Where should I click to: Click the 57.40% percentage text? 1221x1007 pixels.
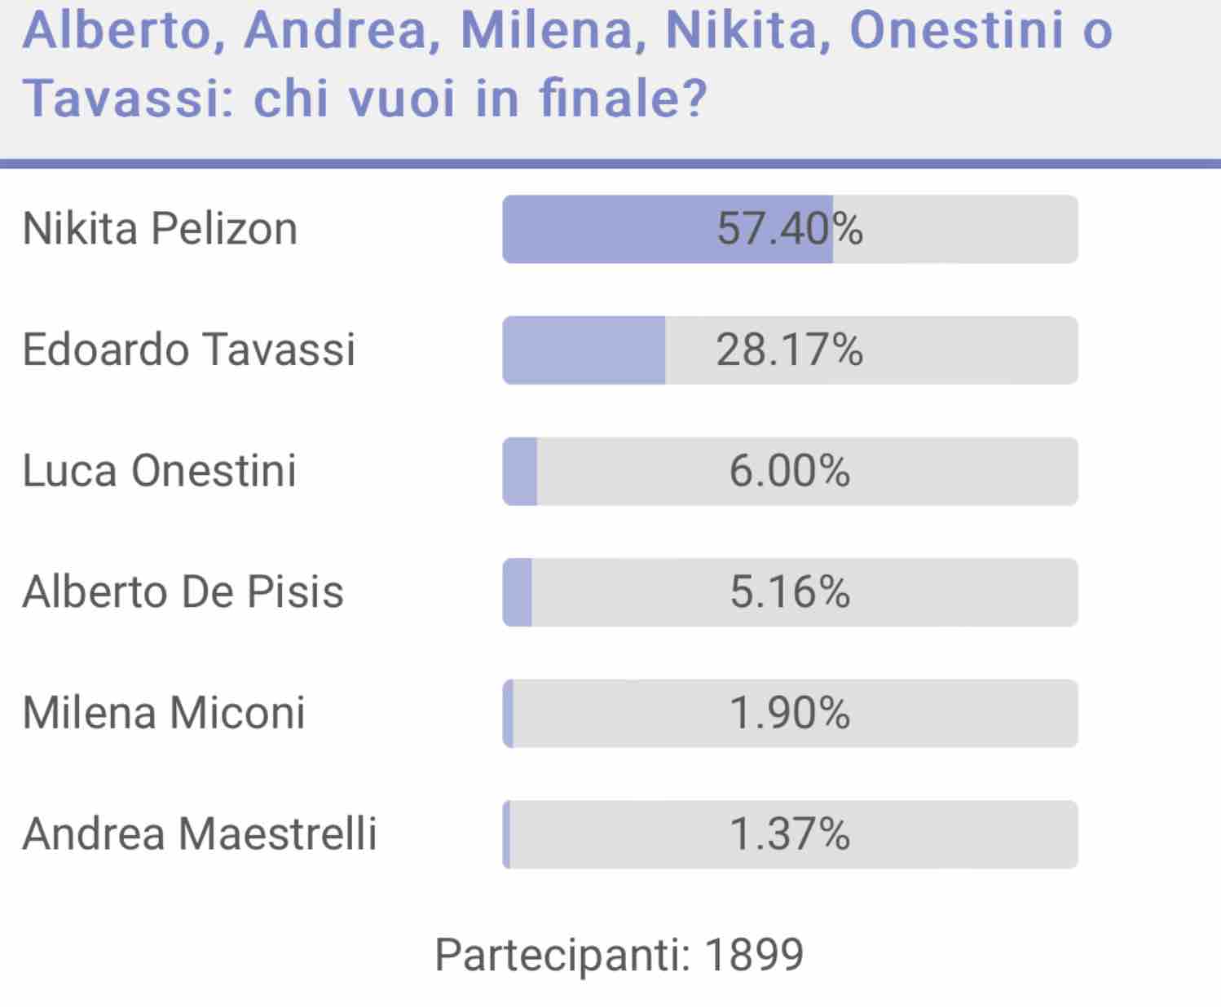(790, 229)
